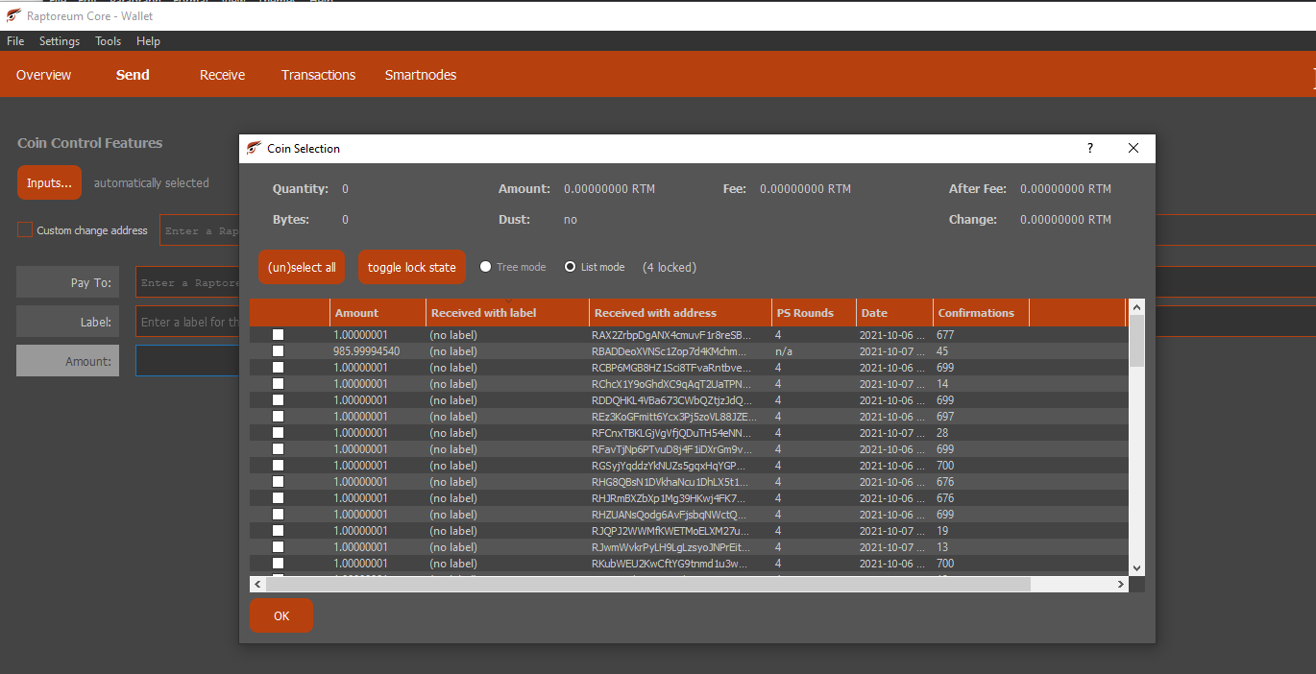
Task: Open the Settings menu
Action: (x=60, y=41)
